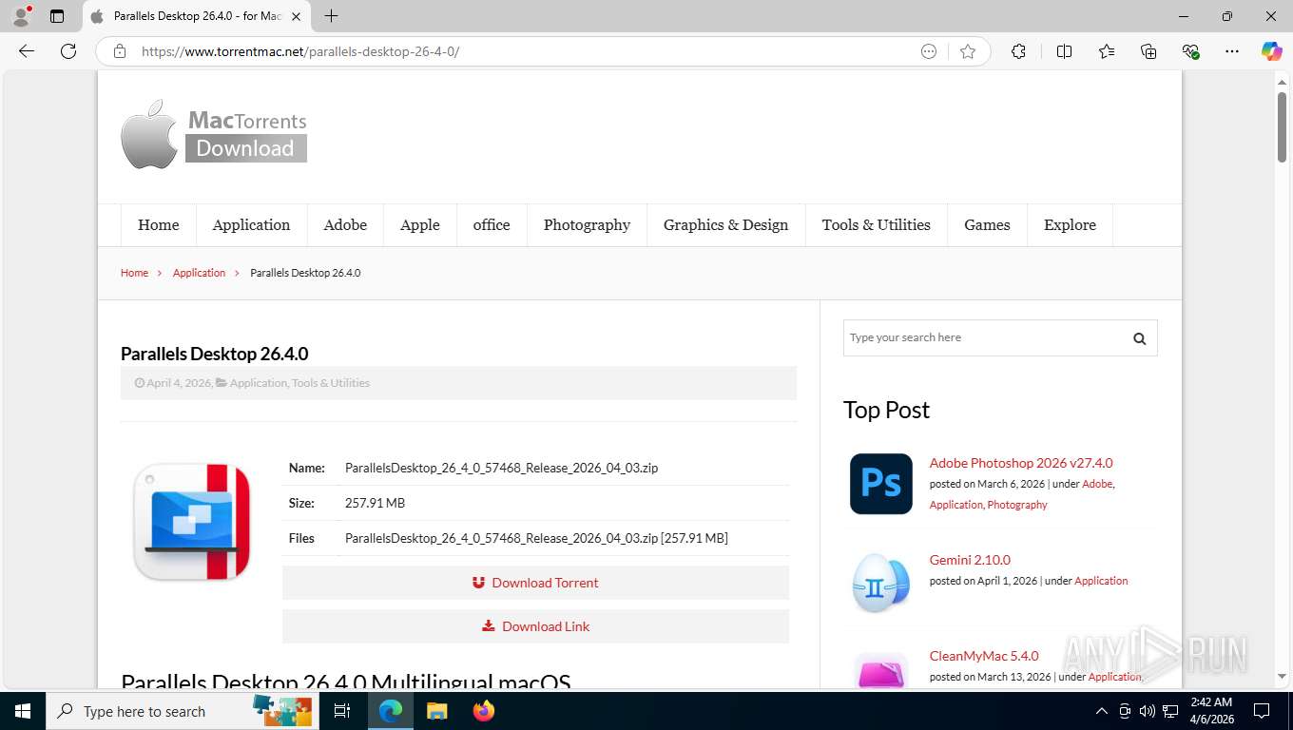Open the Games menu category
This screenshot has width=1293, height=730.
click(987, 225)
